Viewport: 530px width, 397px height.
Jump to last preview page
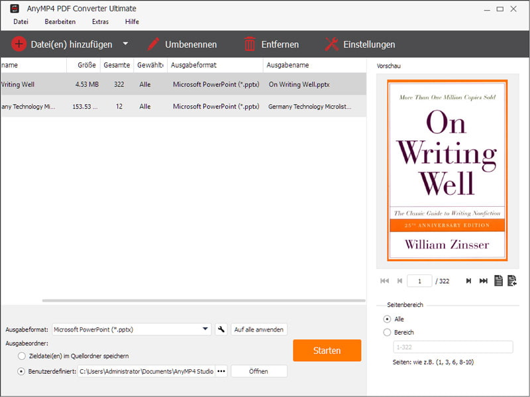[484, 280]
